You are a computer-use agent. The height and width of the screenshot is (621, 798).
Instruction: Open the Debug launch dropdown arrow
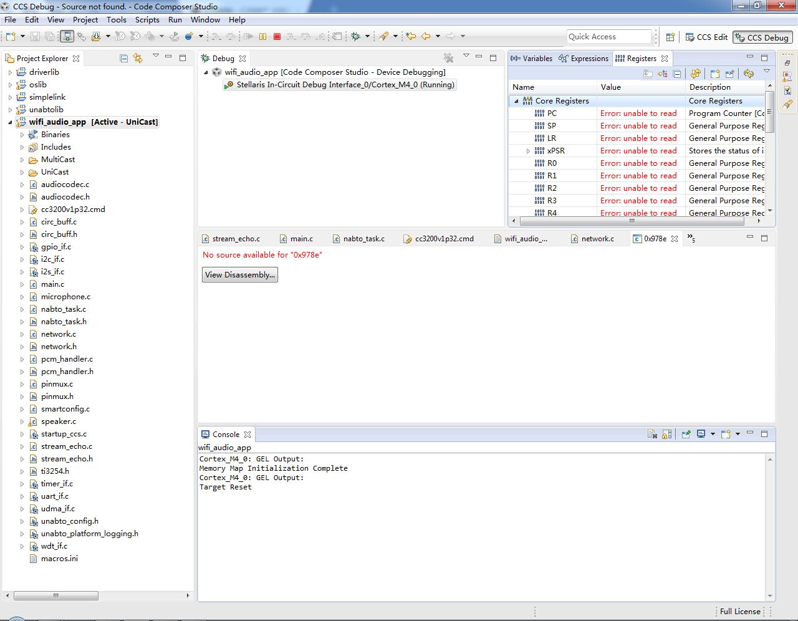[x=367, y=37]
